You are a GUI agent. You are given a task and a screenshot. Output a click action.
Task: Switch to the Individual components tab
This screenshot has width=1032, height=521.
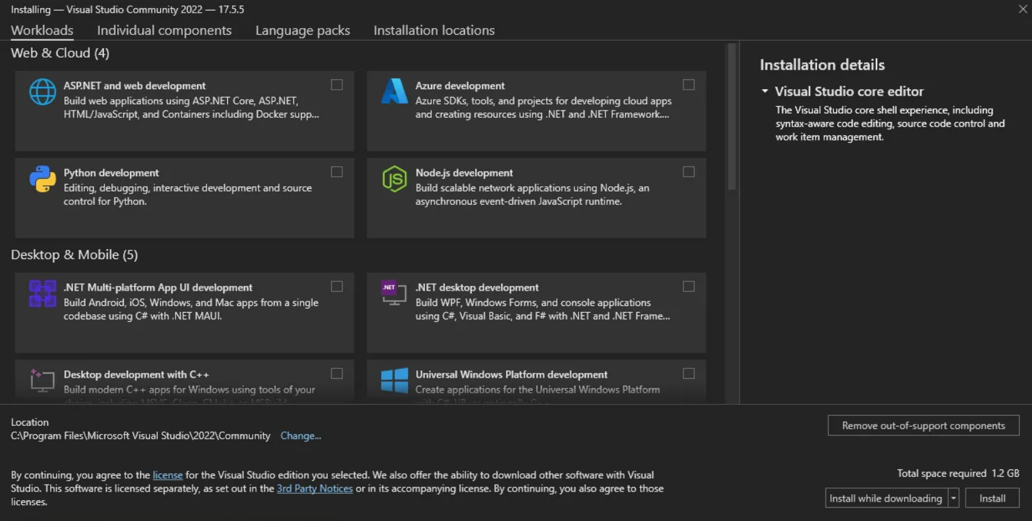click(164, 30)
